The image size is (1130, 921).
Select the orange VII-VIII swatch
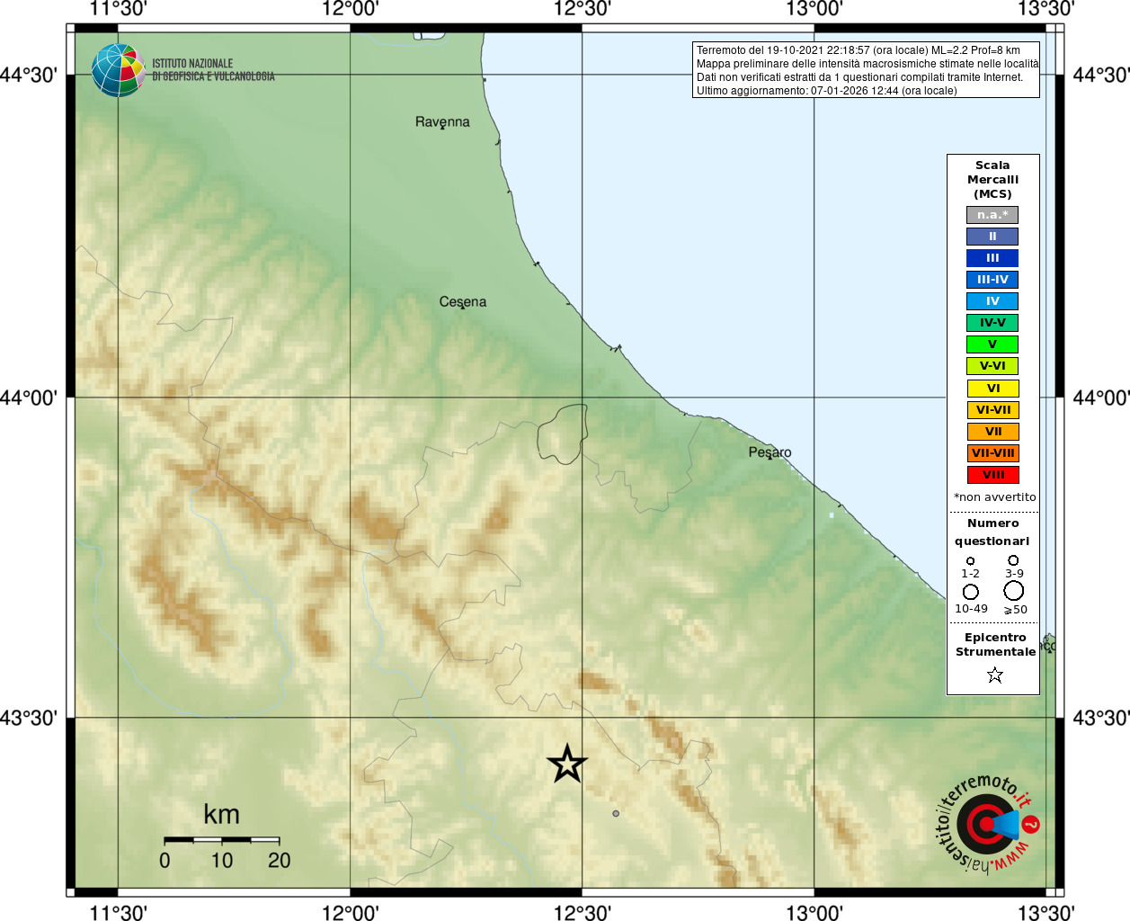point(992,453)
